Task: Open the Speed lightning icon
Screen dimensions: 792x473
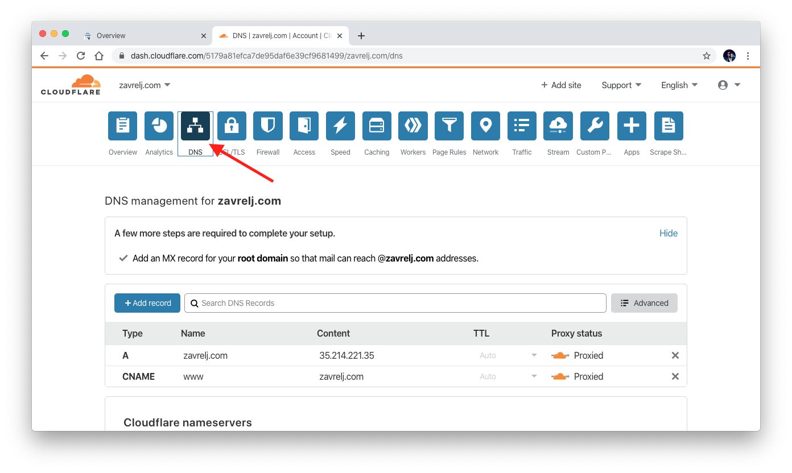Action: 340,126
